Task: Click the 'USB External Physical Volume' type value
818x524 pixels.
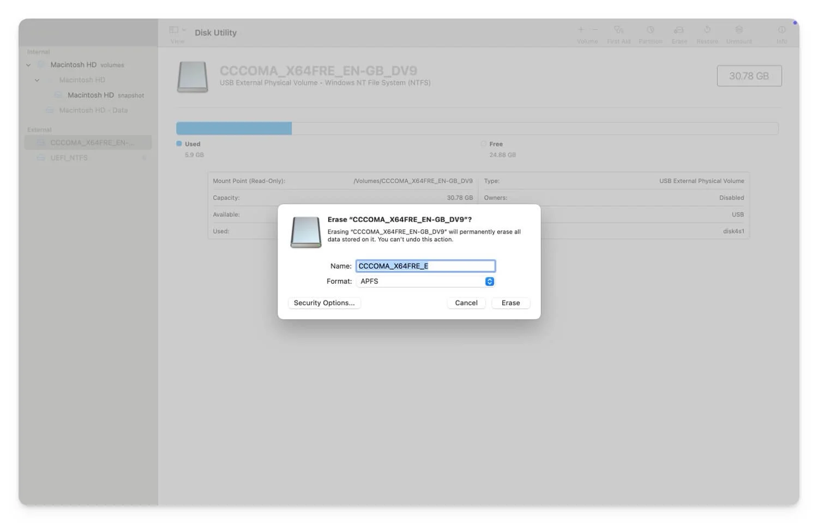Action: coord(701,181)
